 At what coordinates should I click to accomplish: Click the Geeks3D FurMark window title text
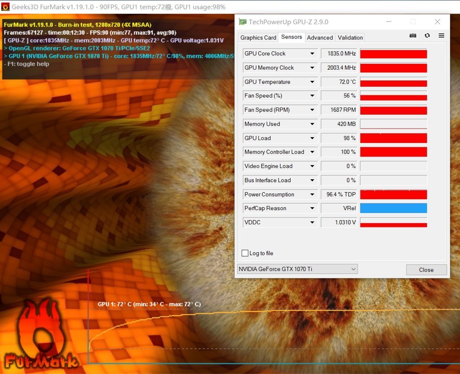[x=119, y=7]
